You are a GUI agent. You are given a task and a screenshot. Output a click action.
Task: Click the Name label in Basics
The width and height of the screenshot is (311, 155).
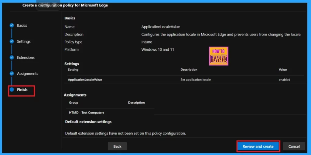click(x=70, y=27)
